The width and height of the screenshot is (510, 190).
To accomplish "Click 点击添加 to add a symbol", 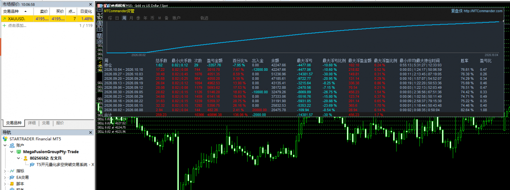I will click(17, 25).
